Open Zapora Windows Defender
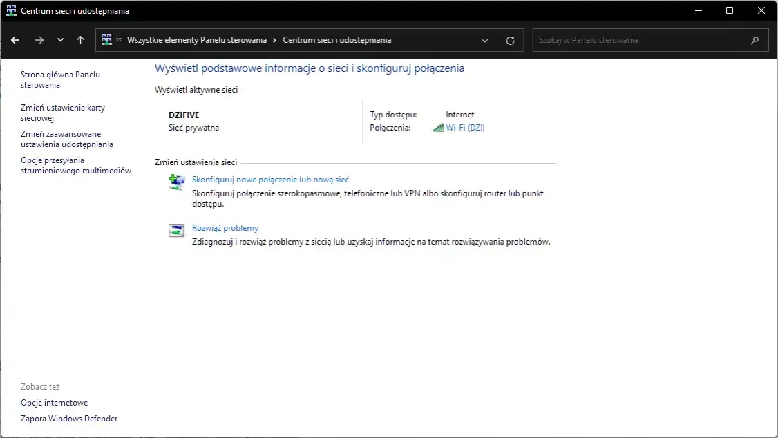Viewport: 778px width, 438px height. [69, 419]
